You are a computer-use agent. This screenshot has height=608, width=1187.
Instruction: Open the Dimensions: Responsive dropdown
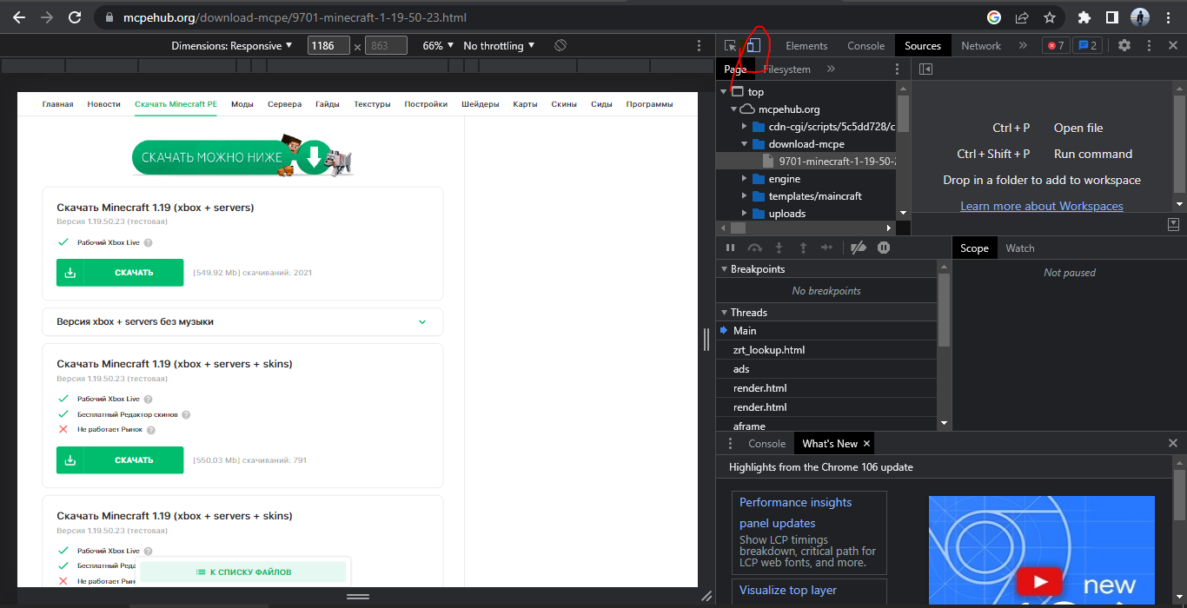pyautogui.click(x=232, y=45)
